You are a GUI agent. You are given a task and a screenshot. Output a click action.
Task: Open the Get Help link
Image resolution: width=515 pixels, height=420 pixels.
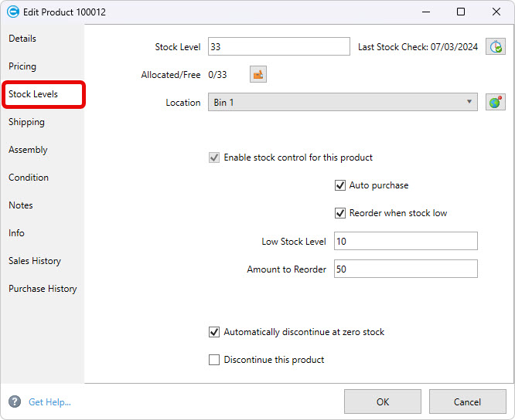[49, 402]
